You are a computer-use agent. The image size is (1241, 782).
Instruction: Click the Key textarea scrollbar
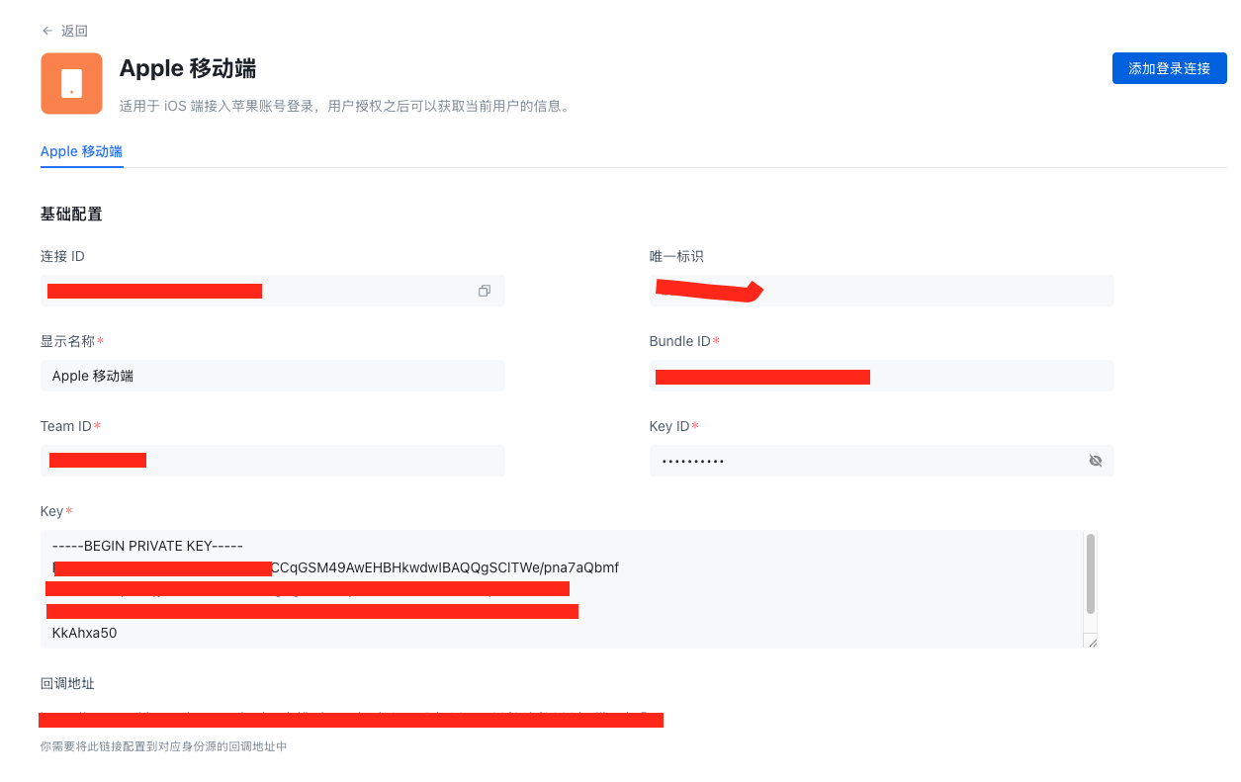pyautogui.click(x=1091, y=573)
